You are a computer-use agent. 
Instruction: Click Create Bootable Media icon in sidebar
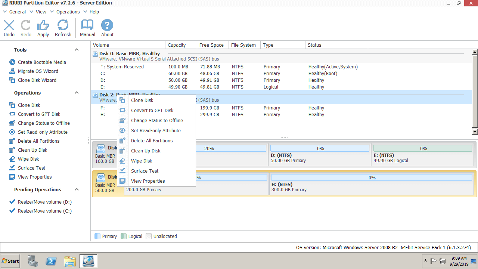coord(12,62)
